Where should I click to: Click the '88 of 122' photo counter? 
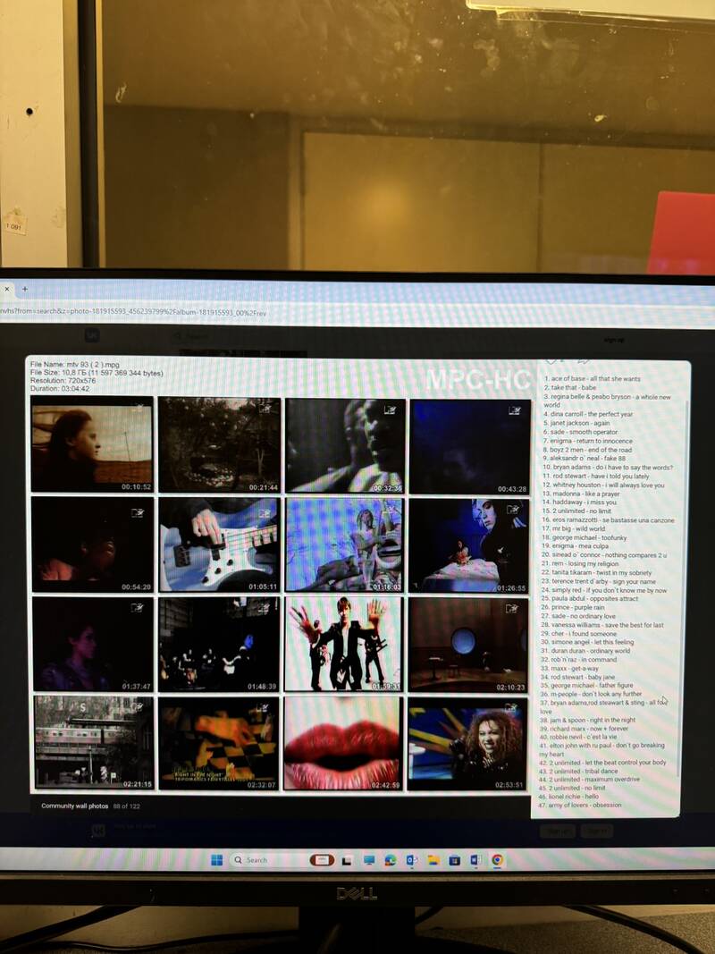126,806
